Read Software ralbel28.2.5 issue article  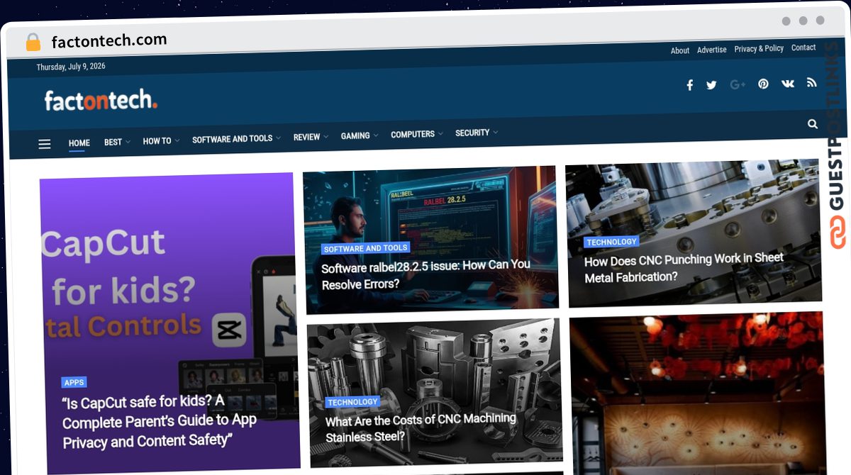coord(425,274)
